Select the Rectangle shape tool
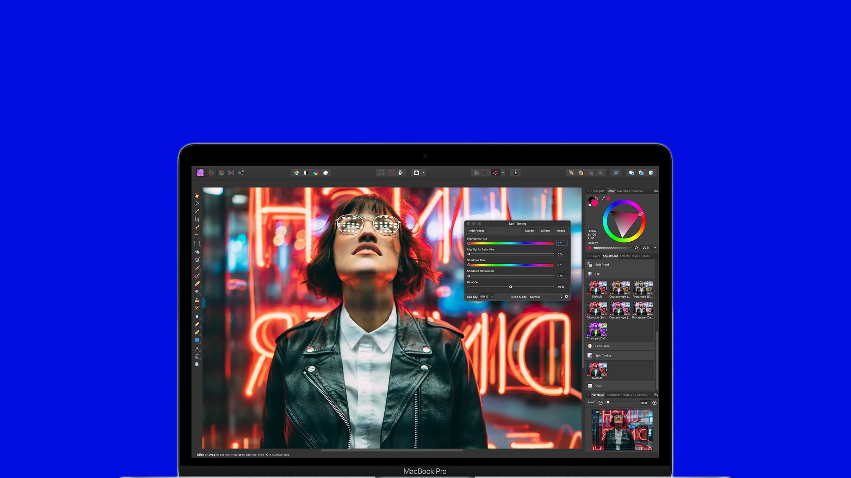This screenshot has height=478, width=851. (x=197, y=340)
